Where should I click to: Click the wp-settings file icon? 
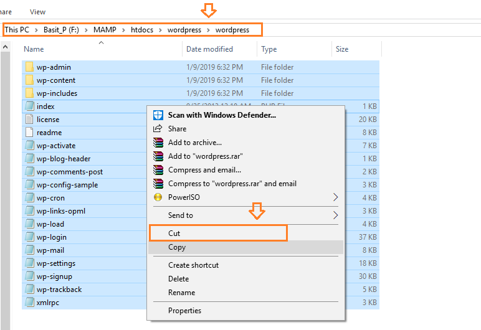[29, 263]
